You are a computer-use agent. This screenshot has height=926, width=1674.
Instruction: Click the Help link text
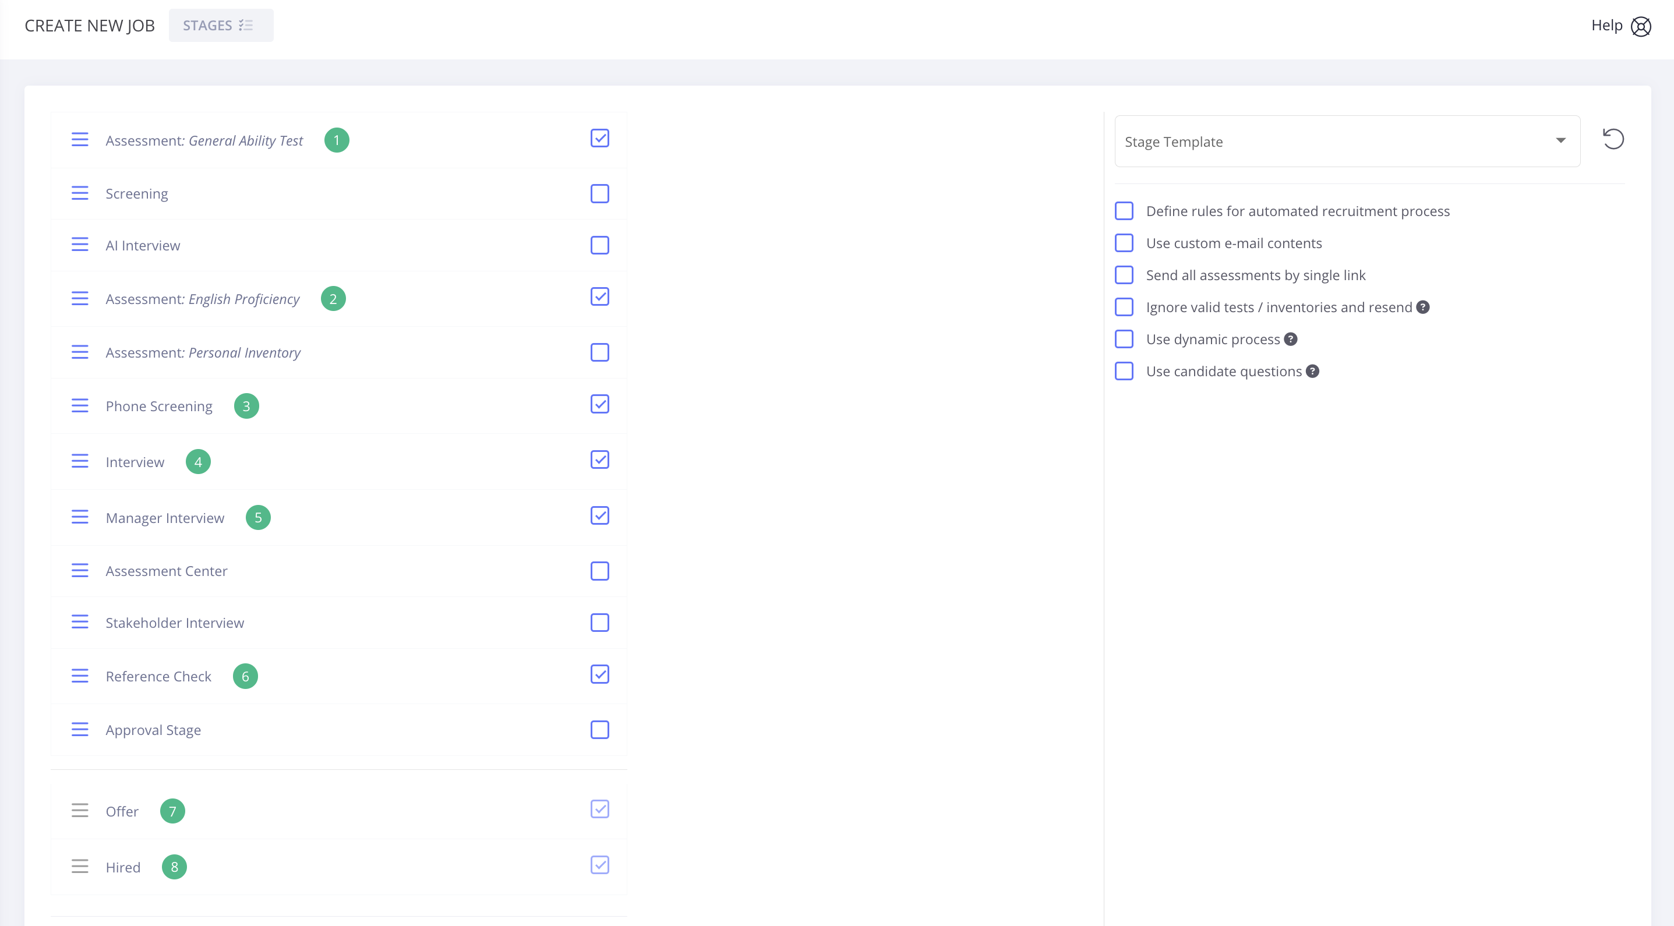coord(1606,26)
